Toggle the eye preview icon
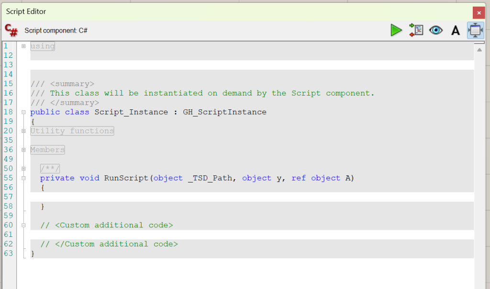Viewport: 490px width, 289px height. [x=435, y=30]
